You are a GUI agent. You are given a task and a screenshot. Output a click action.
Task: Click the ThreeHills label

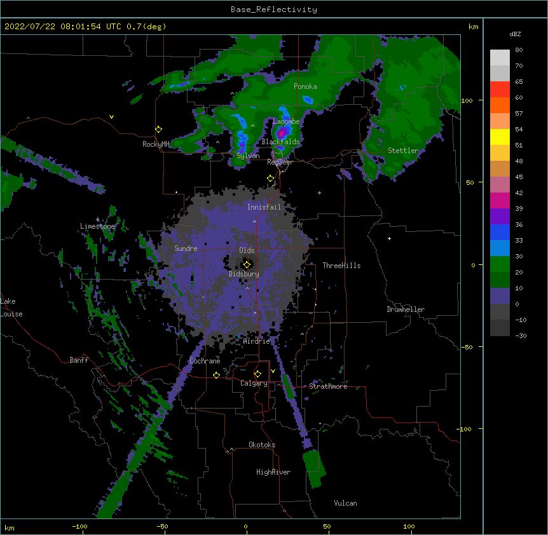pos(341,266)
